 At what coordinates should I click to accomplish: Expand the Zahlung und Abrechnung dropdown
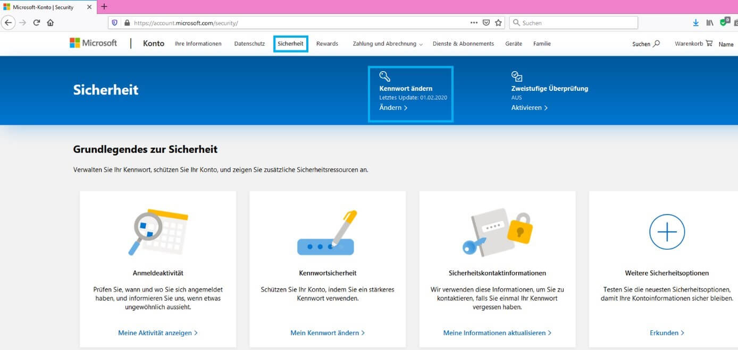tap(388, 44)
